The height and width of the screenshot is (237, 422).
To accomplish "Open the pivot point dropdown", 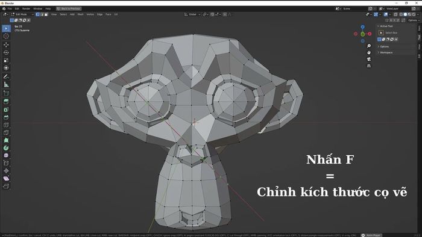I will (206, 14).
